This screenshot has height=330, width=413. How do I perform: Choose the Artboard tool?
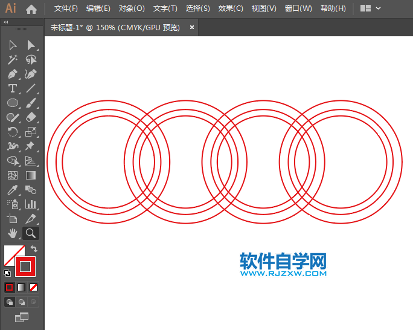click(12, 219)
